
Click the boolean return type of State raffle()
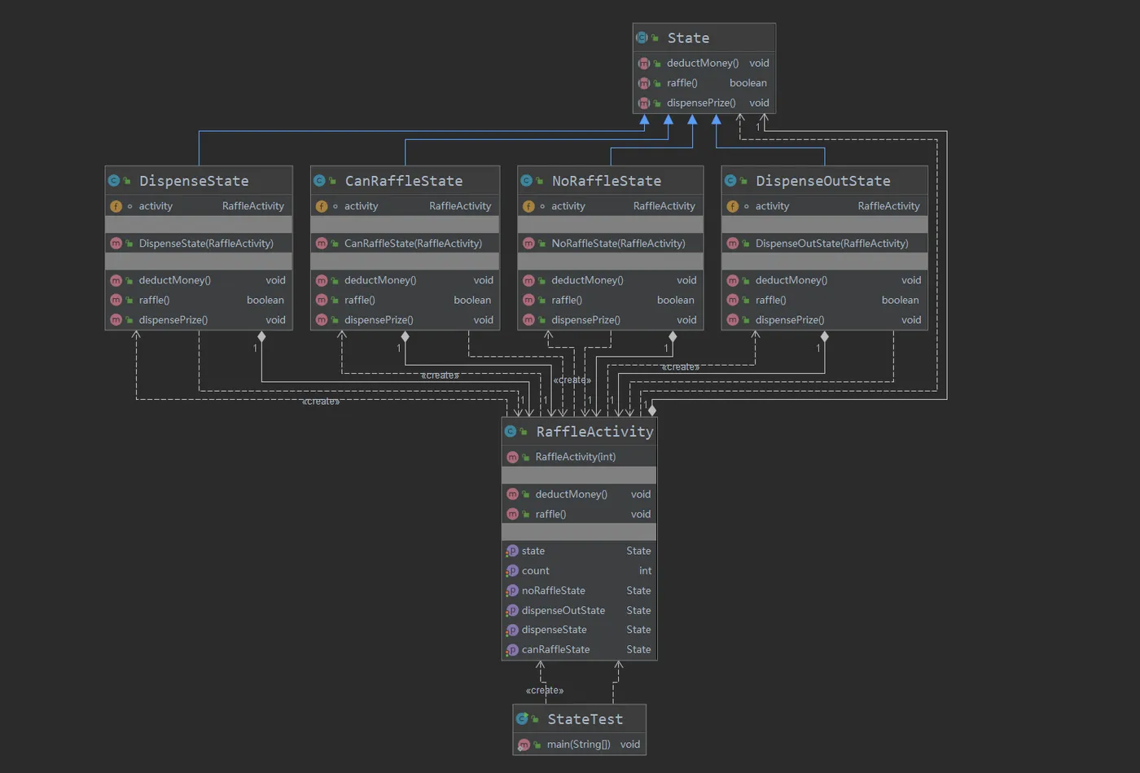click(748, 83)
